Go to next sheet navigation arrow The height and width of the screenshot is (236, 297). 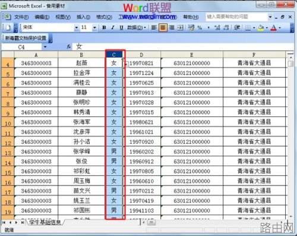pyautogui.click(x=16, y=222)
